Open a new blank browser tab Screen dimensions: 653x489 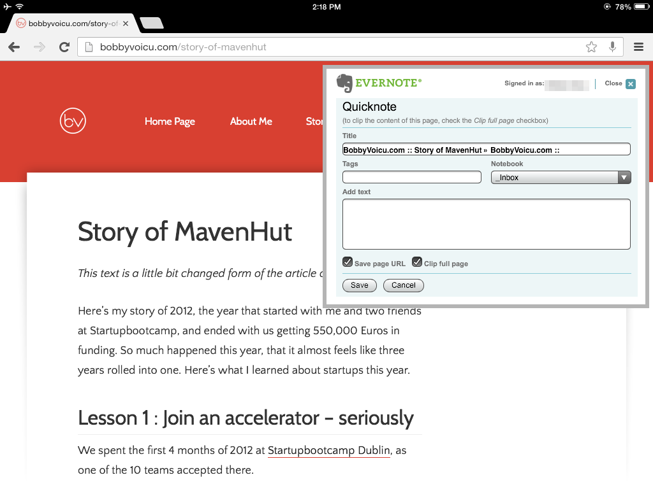point(152,24)
